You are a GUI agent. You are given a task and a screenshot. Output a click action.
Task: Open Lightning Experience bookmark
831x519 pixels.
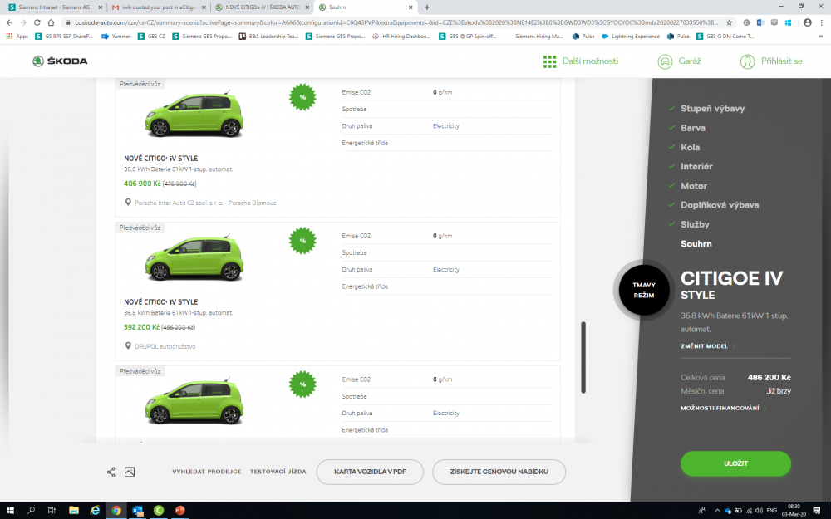[x=631, y=37]
